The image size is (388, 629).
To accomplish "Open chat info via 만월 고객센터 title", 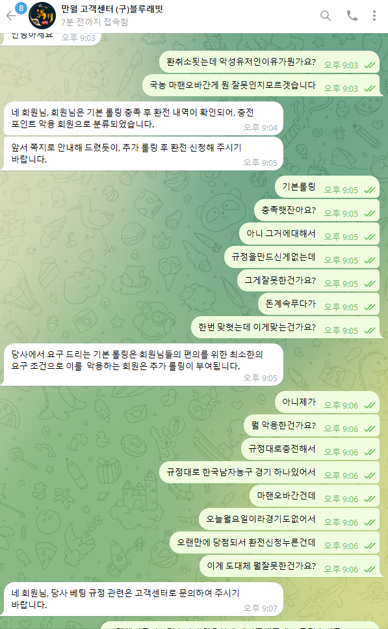I will (112, 9).
